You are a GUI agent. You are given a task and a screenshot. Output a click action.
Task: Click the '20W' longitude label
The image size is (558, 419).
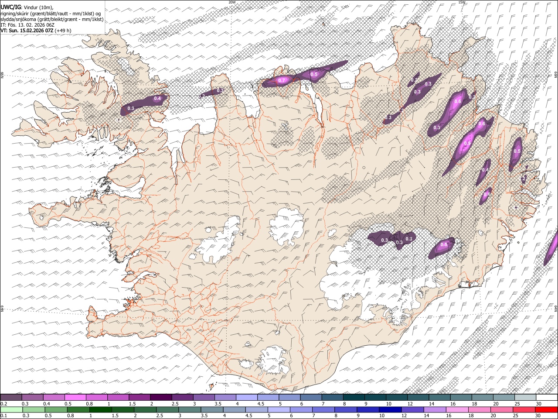coord(232,2)
